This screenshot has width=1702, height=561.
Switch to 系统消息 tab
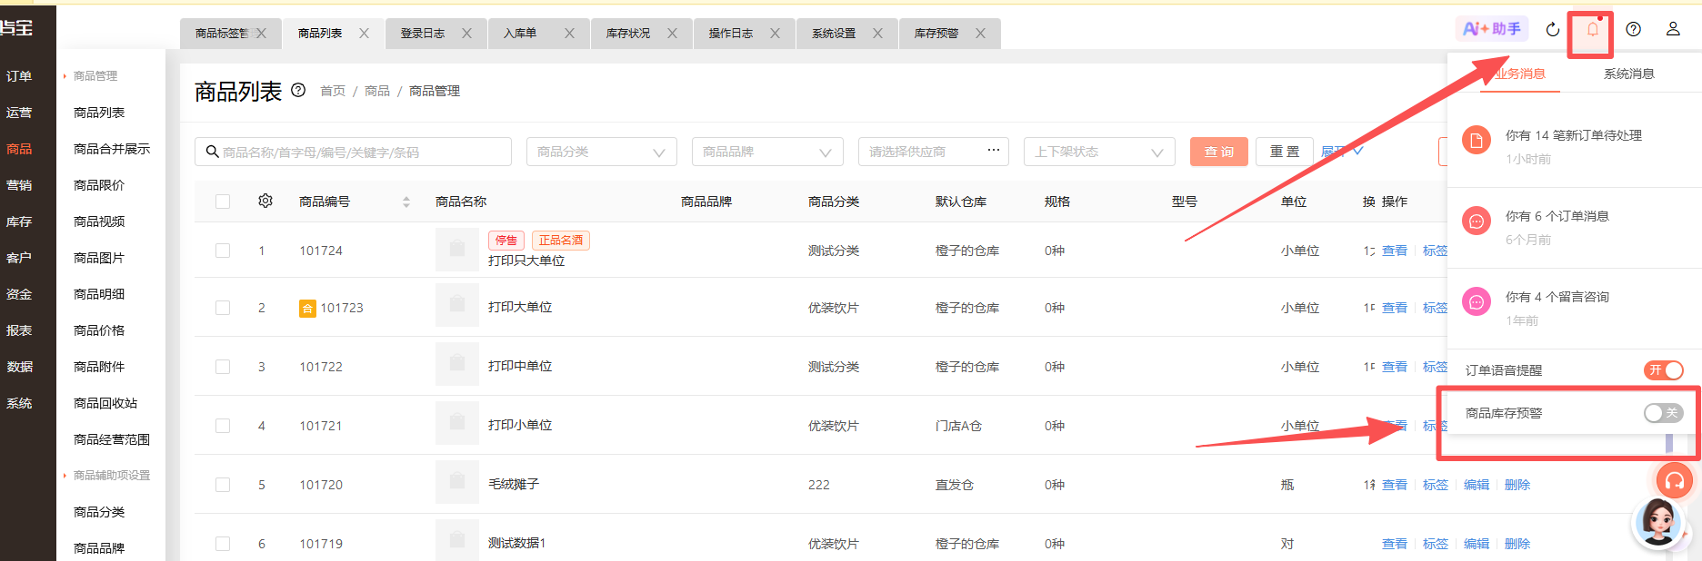pos(1628,74)
